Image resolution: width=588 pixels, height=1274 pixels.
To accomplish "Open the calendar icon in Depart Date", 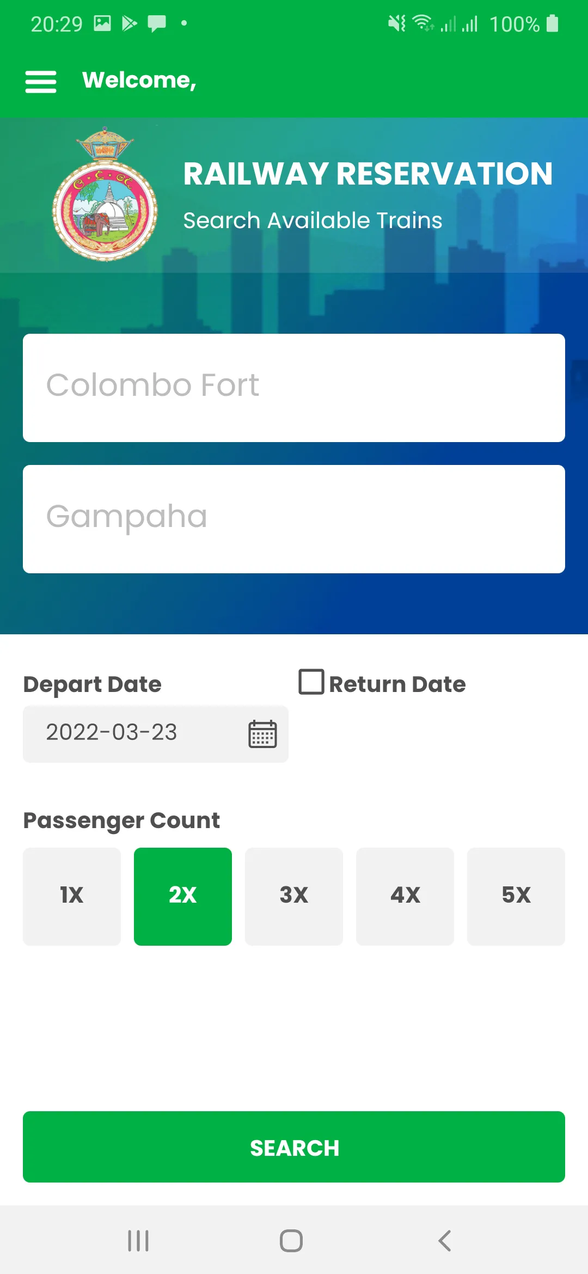I will [262, 734].
